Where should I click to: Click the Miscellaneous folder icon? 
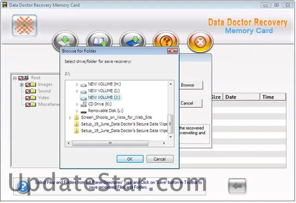[33, 104]
